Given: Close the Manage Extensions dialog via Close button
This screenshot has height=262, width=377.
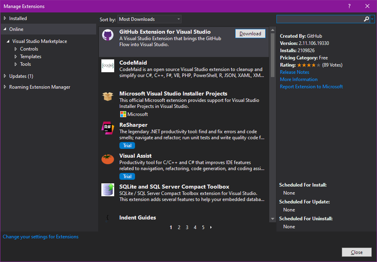Looking at the screenshot, I should [x=357, y=252].
